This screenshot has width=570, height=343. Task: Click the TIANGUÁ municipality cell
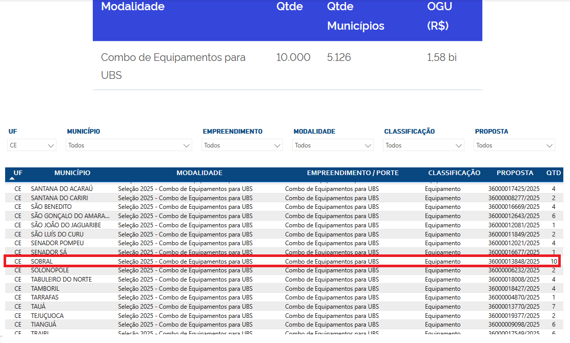click(44, 325)
